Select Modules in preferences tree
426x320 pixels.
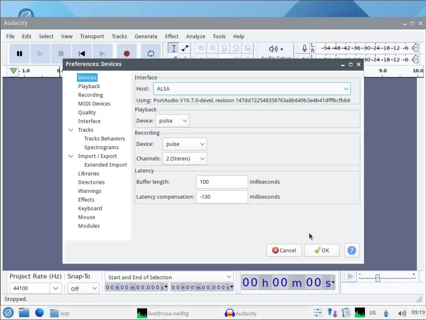(89, 226)
